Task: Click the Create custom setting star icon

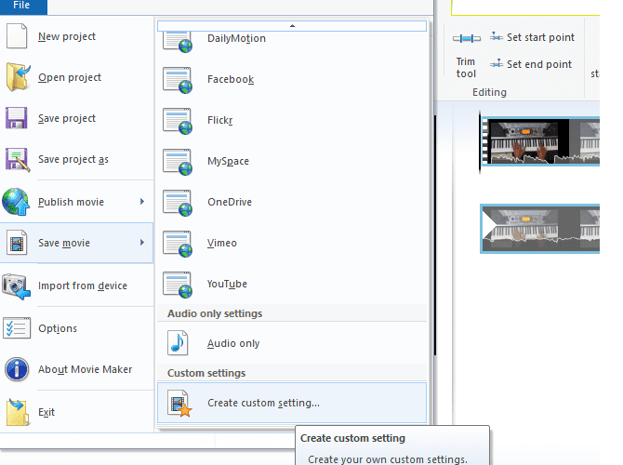Action: (x=179, y=404)
